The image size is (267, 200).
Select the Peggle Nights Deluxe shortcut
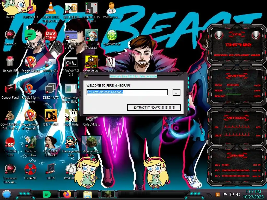point(30,93)
